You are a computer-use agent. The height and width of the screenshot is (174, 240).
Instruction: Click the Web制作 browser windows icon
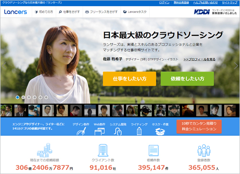pyautogui.click(x=99, y=131)
